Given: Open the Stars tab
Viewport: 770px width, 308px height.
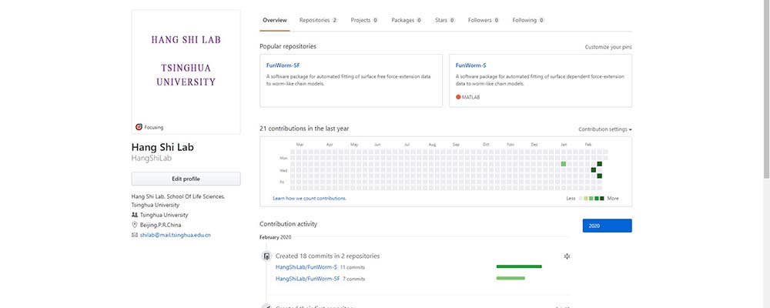Looking at the screenshot, I should click(444, 20).
